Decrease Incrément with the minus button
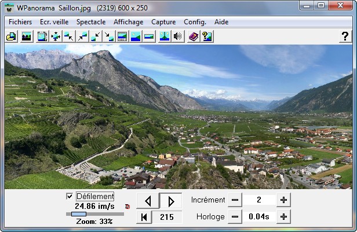 235,200
